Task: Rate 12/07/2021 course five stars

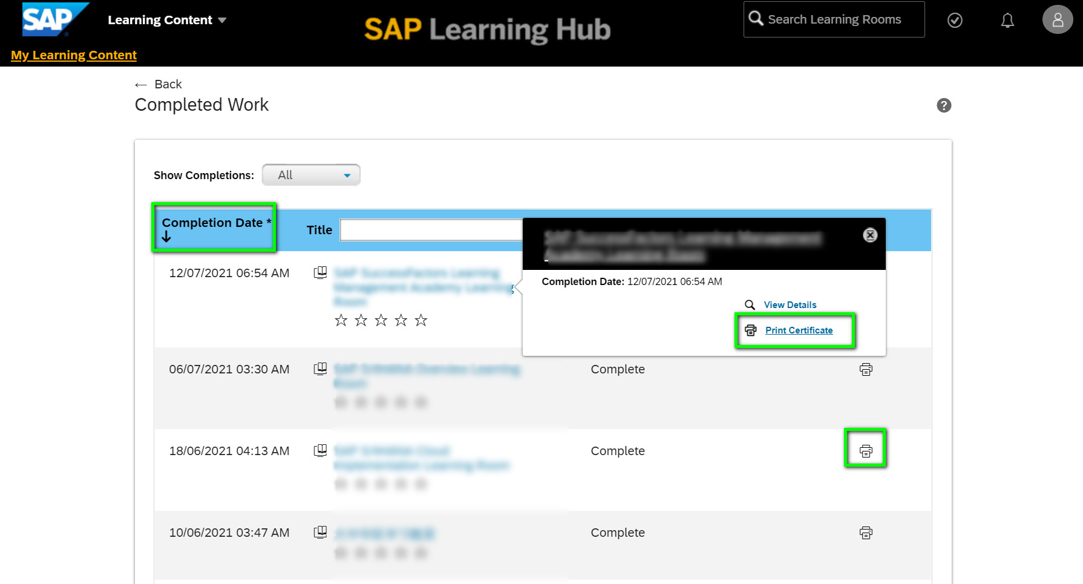Action: 421,320
